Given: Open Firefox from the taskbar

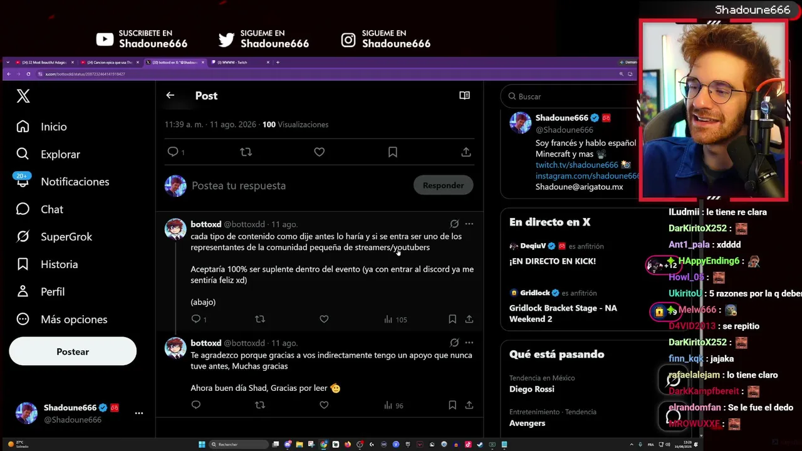Looking at the screenshot, I should [348, 445].
